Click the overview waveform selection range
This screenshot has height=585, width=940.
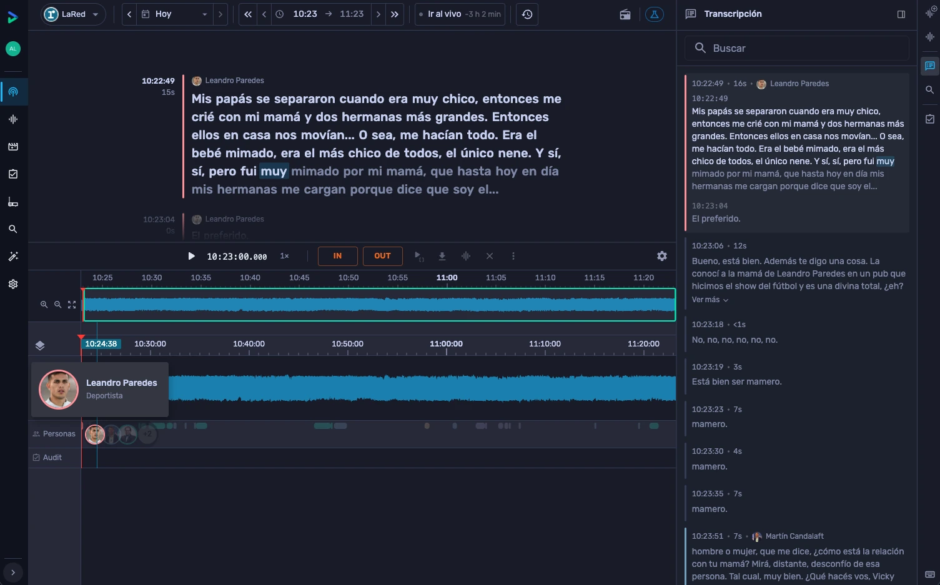(x=379, y=305)
